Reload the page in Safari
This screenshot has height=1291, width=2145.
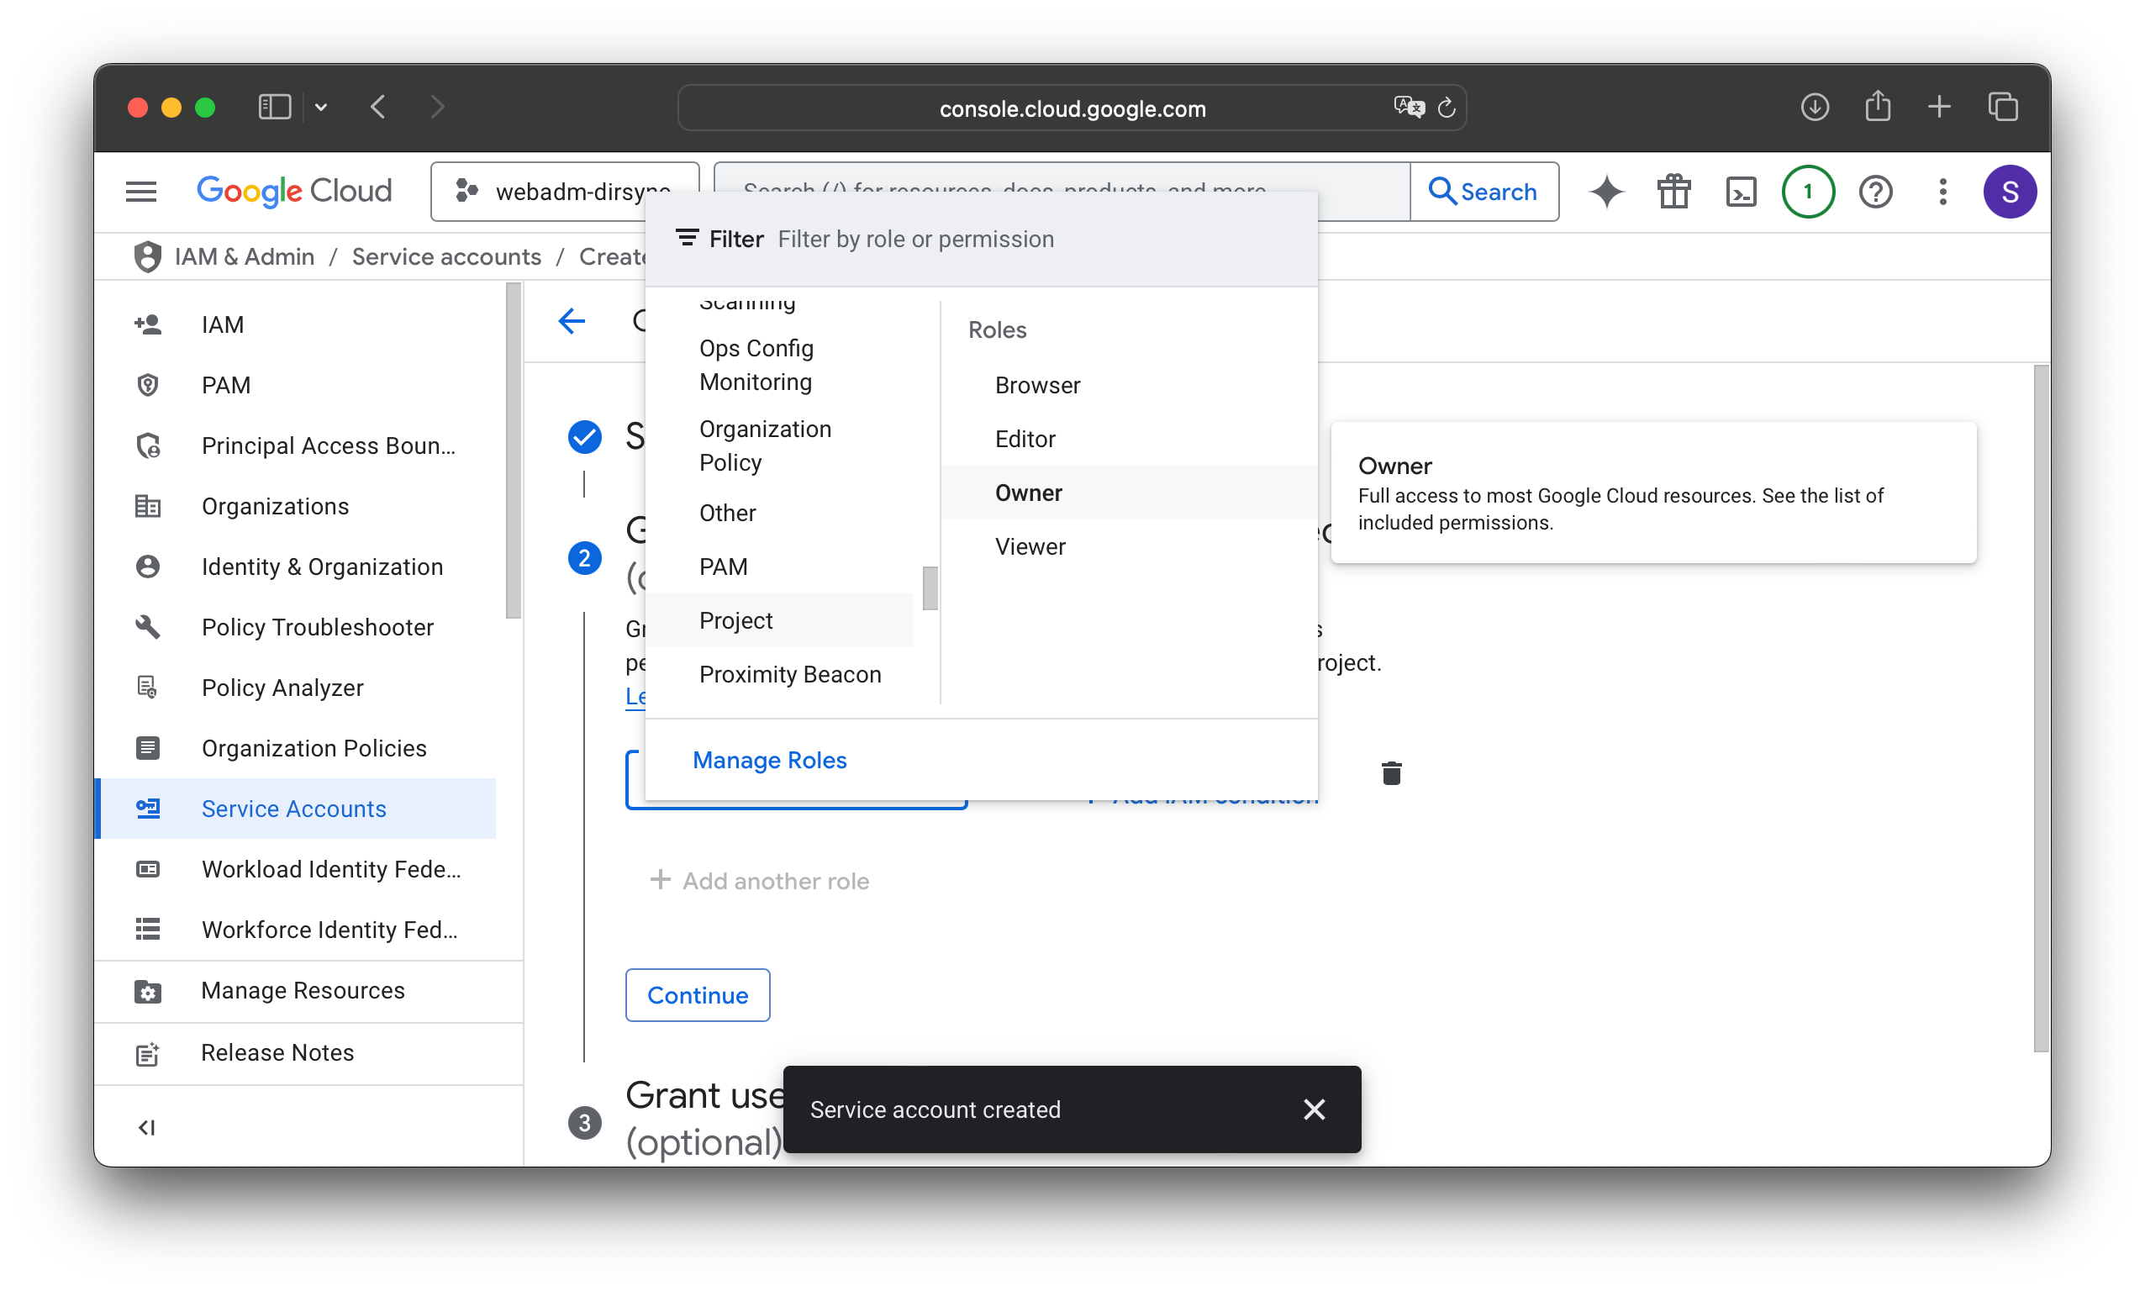click(1446, 108)
